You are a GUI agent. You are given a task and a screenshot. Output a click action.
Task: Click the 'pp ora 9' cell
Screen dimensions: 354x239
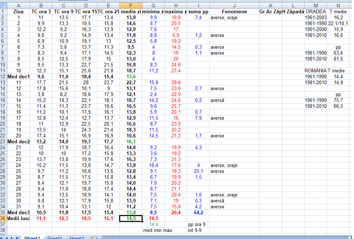pos(198,224)
